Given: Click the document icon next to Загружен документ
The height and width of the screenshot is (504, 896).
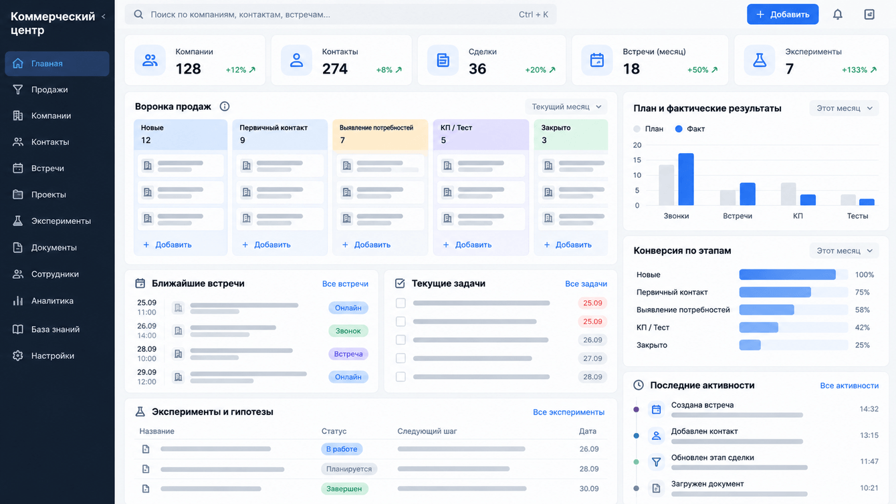Looking at the screenshot, I should point(656,489).
